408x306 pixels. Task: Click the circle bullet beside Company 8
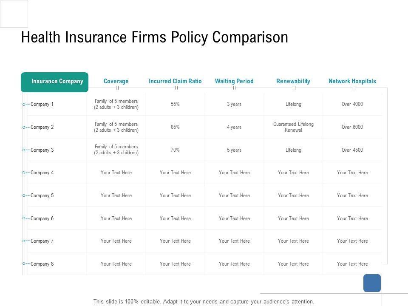click(24, 264)
